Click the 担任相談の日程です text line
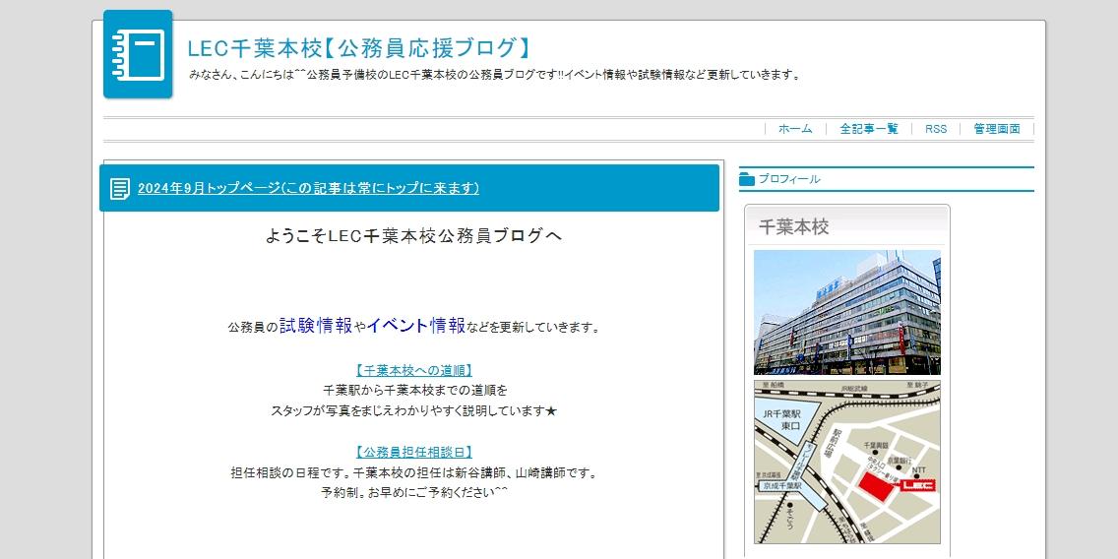The width and height of the screenshot is (1118, 559). pos(413,472)
